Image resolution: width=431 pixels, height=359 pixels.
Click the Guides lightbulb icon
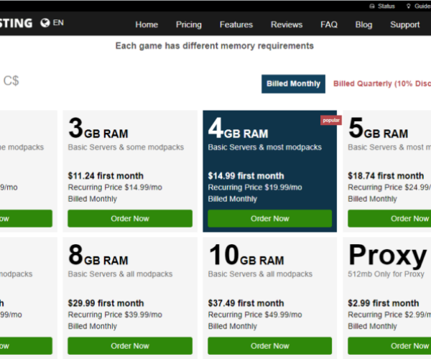(409, 6)
